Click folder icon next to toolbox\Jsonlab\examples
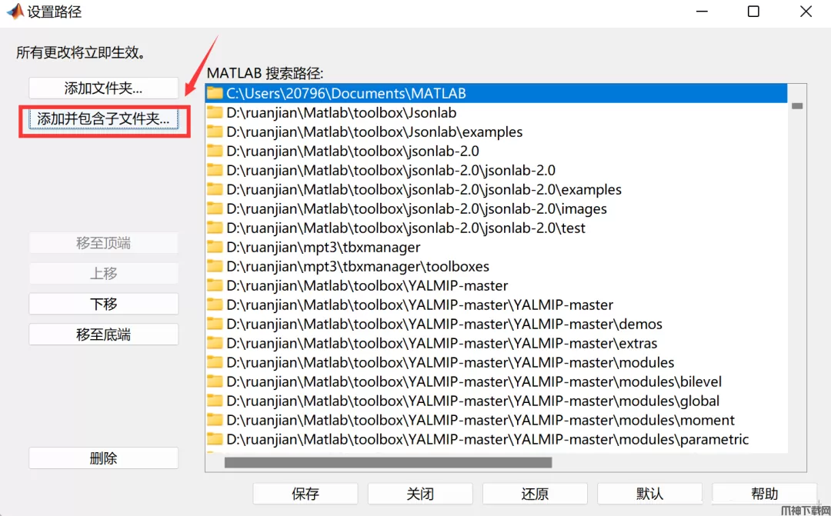 point(215,132)
